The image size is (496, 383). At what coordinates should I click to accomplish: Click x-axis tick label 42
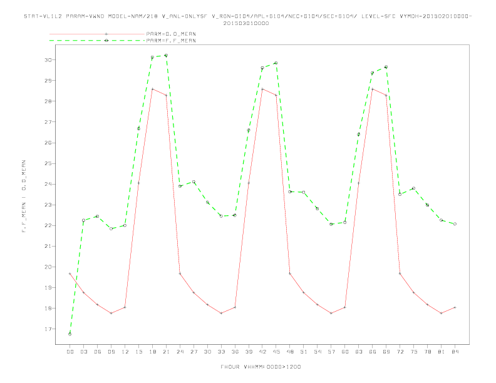pos(262,352)
